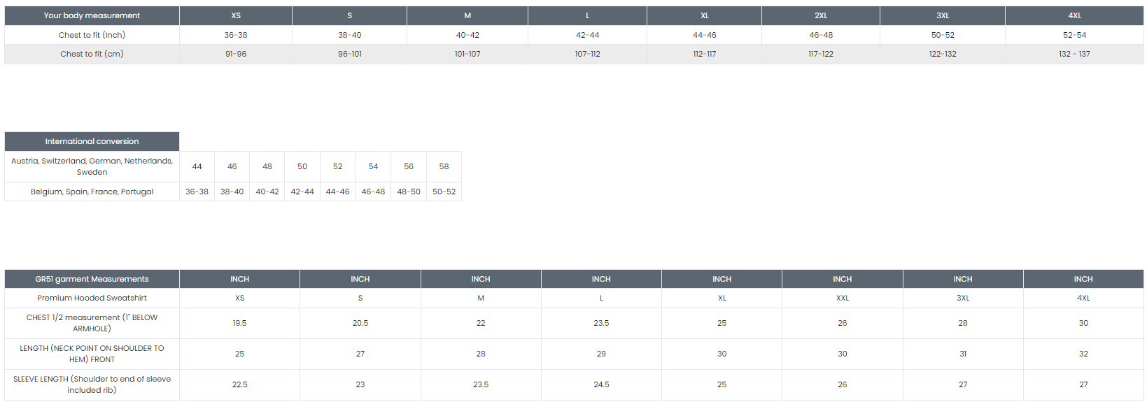The image size is (1147, 404).
Task: Click the 'International conversion' header
Action: coord(92,141)
